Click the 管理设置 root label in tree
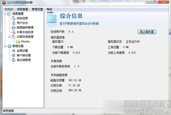 coord(18,46)
